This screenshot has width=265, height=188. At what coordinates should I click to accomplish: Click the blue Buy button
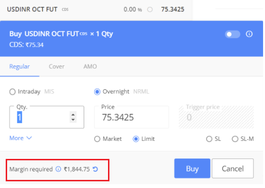point(192,168)
